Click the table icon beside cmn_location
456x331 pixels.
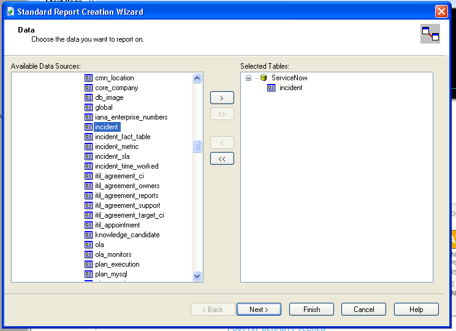(x=88, y=78)
